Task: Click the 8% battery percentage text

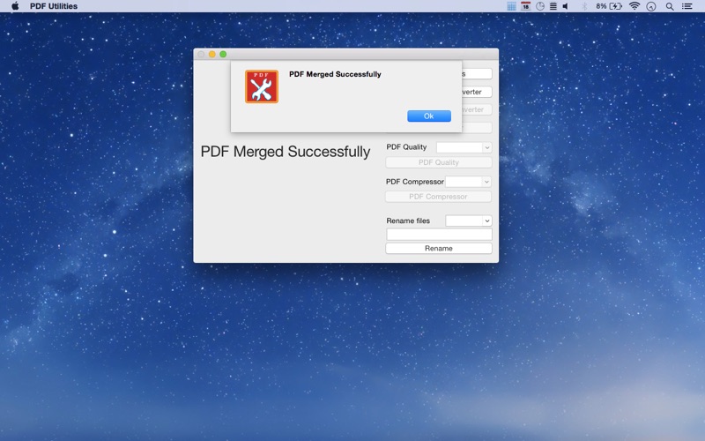Action: point(601,6)
